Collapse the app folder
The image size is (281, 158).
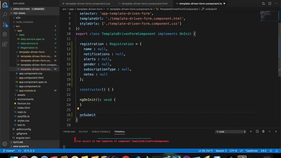(x=34, y=30)
